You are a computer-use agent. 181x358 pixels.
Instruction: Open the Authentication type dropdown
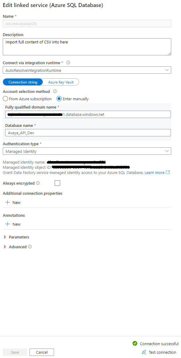pos(167,151)
